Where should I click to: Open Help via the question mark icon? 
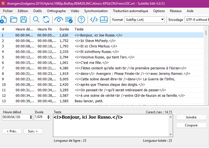click(81, 19)
